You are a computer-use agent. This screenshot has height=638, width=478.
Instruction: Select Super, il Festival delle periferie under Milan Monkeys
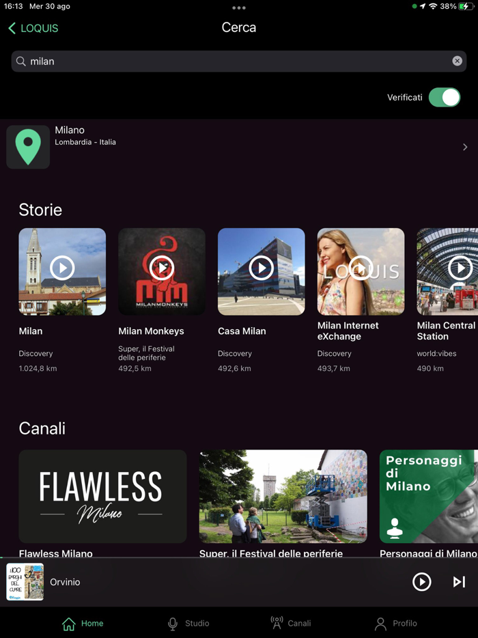pyautogui.click(x=146, y=353)
